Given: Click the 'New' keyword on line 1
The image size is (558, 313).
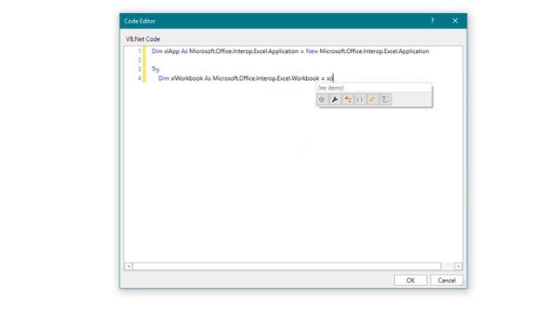Looking at the screenshot, I should tap(312, 51).
